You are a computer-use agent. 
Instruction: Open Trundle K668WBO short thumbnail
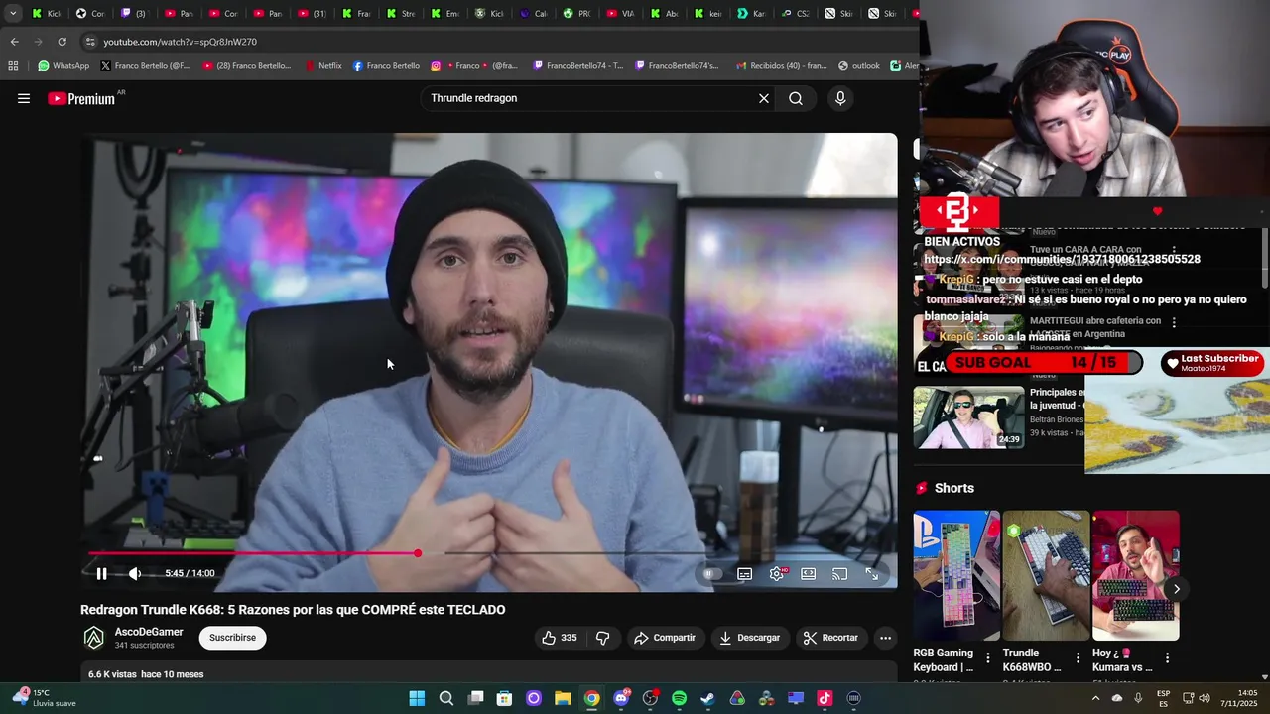[1046, 575]
